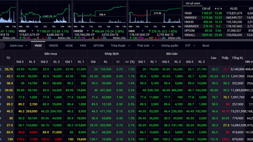Viewport: 253px width, 142px height.
Task: Switch to the UPCOM tab
Action: (x=98, y=46)
